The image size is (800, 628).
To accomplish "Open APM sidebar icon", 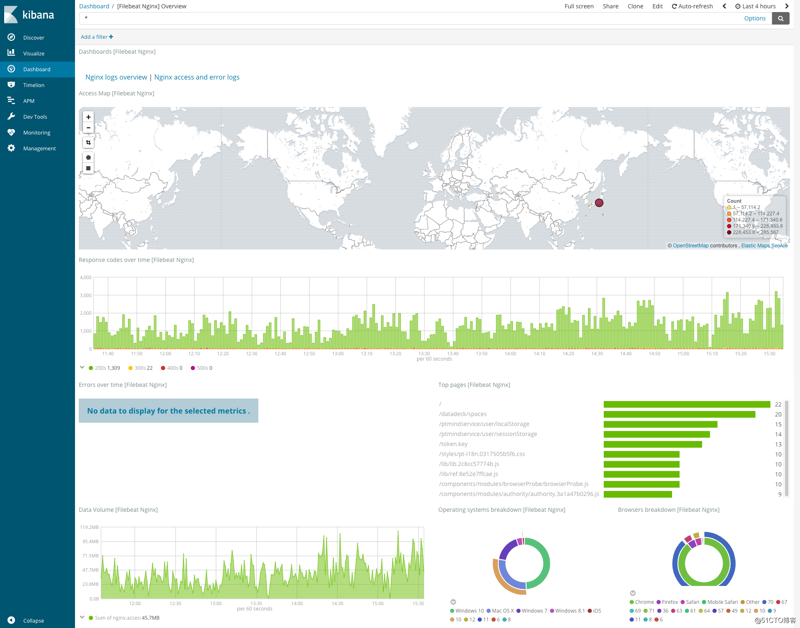I will [11, 100].
